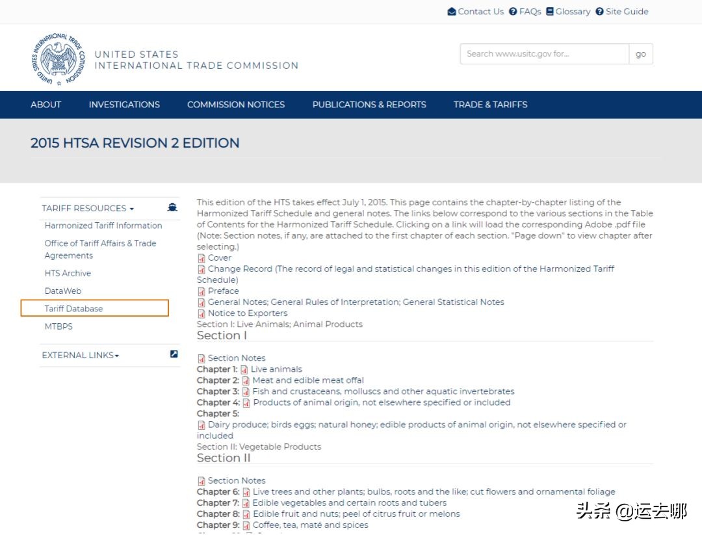Screen dimensions: 702x535
Task: Open the Chapter 1 PDF icon
Action: coord(244,370)
